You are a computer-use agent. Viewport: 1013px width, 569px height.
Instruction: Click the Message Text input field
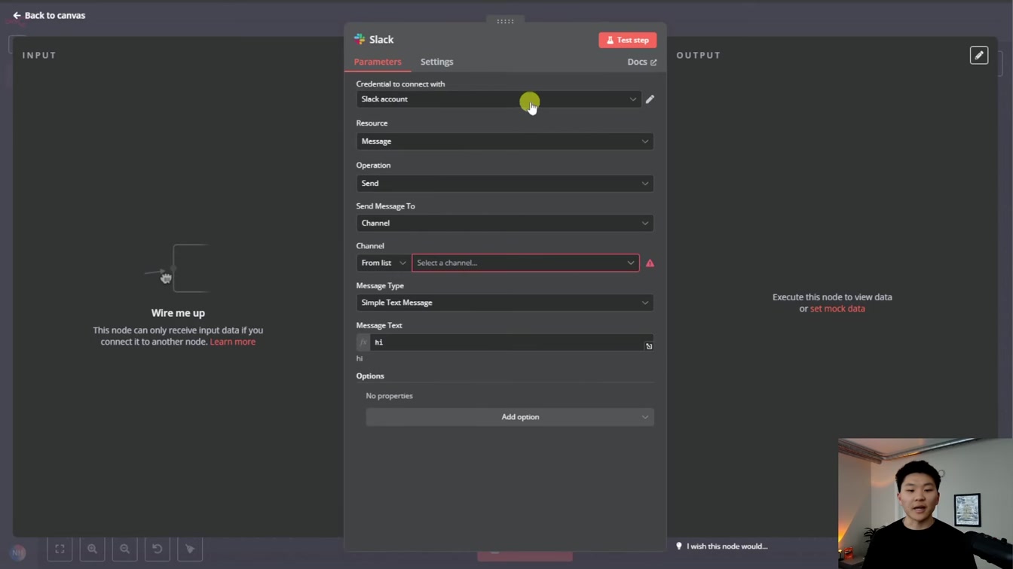pos(506,342)
